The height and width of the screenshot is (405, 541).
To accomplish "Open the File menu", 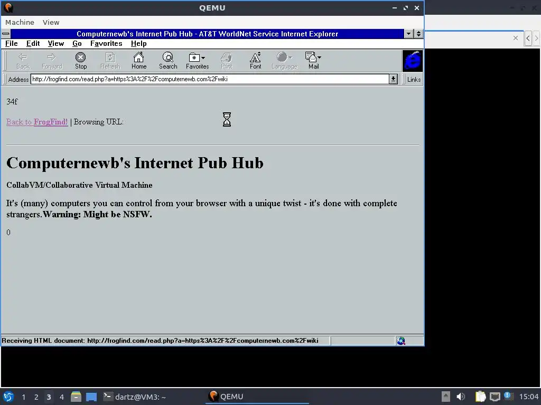I will pos(12,43).
